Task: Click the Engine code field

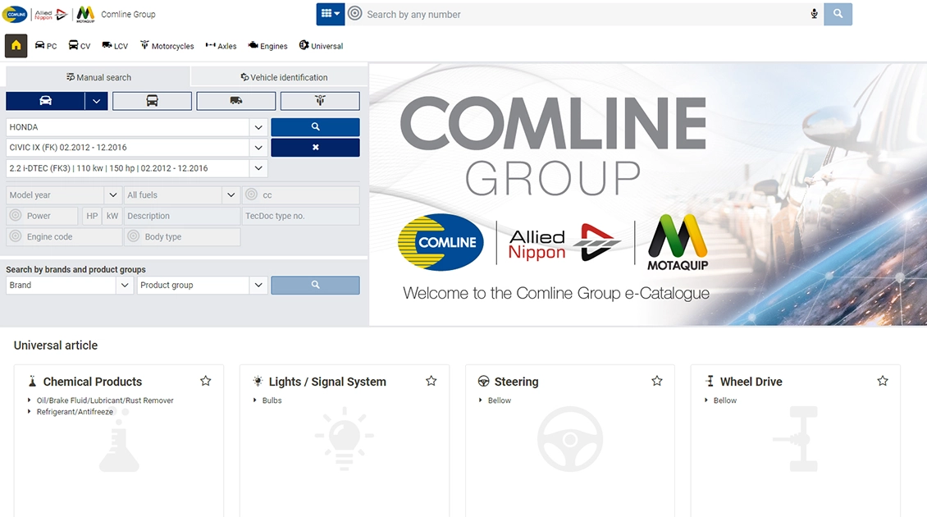Action: coord(64,236)
